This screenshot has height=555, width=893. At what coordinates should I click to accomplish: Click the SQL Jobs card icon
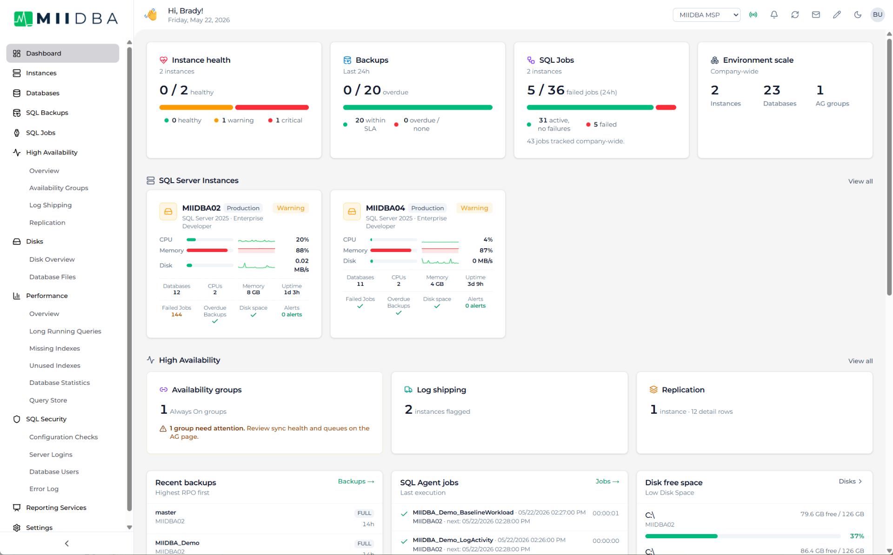(531, 60)
